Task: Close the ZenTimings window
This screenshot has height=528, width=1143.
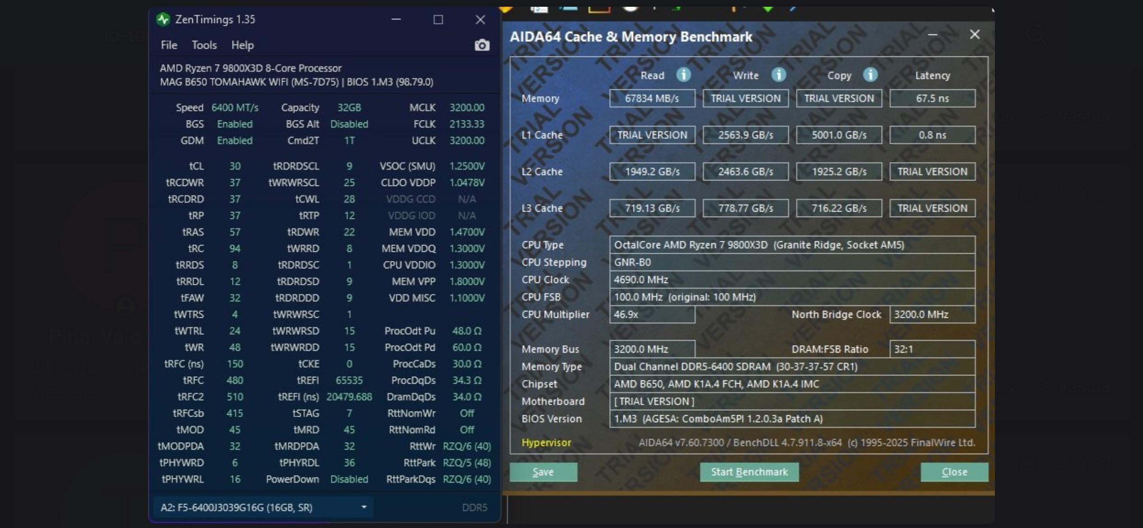Action: tap(480, 19)
